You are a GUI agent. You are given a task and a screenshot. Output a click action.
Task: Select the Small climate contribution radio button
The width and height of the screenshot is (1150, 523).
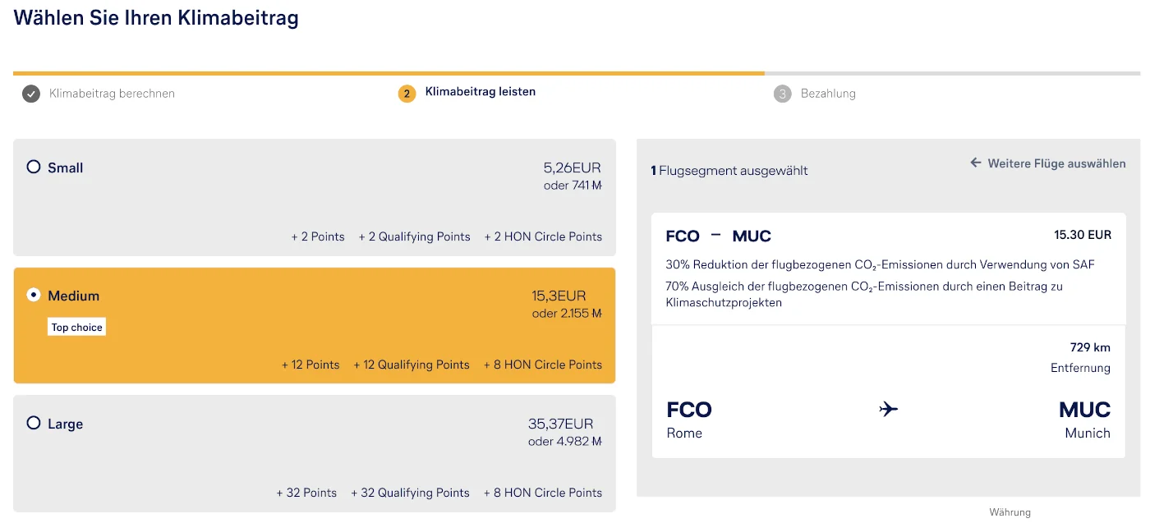coord(34,167)
